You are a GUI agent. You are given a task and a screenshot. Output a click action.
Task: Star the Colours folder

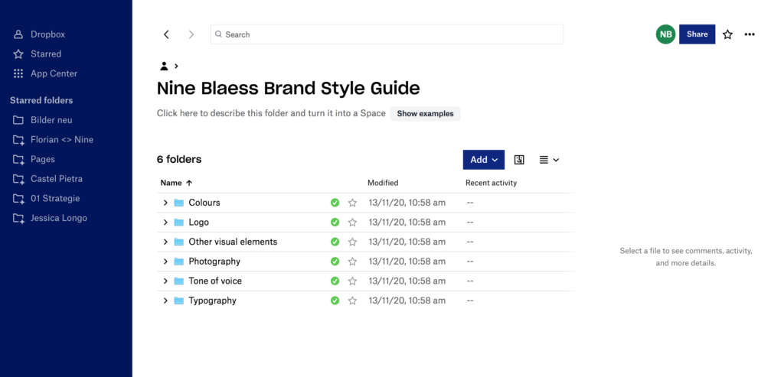pos(352,203)
